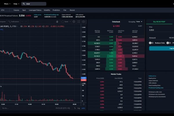Toggle the Reduce Only switch
174x116 pixels.
(151, 43)
